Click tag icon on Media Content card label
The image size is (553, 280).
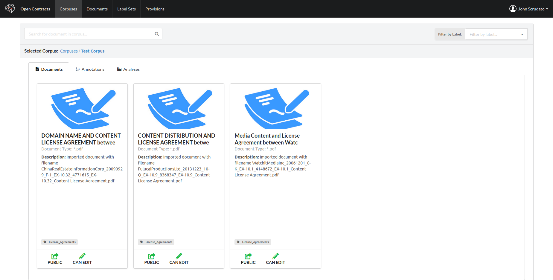pos(238,242)
